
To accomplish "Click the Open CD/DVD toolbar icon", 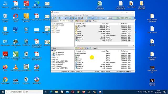I will [x=59, y=18].
